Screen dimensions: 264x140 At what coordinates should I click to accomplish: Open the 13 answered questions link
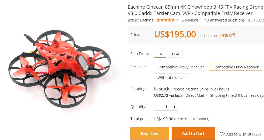click(x=225, y=20)
